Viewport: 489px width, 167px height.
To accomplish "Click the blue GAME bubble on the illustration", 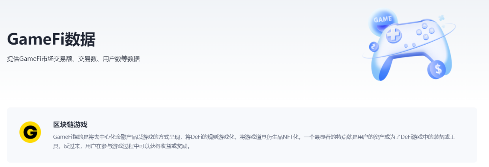I will tap(382, 20).
